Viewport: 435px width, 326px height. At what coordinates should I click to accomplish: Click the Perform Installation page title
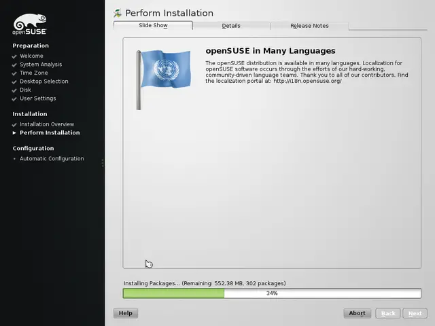[x=169, y=13]
